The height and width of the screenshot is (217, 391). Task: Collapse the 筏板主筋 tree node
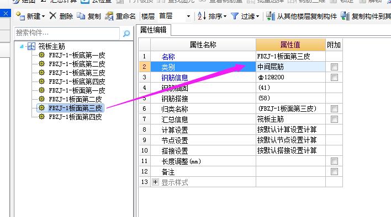pyautogui.click(x=22, y=46)
